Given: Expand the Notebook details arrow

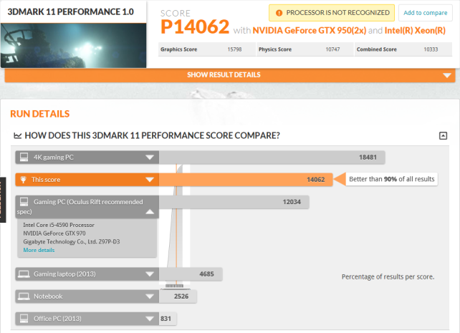Looking at the screenshot, I should click(x=150, y=296).
